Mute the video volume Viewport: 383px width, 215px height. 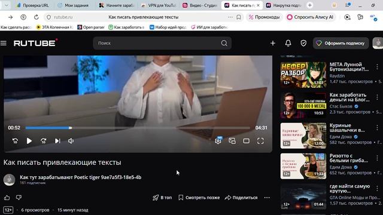[x=71, y=141]
